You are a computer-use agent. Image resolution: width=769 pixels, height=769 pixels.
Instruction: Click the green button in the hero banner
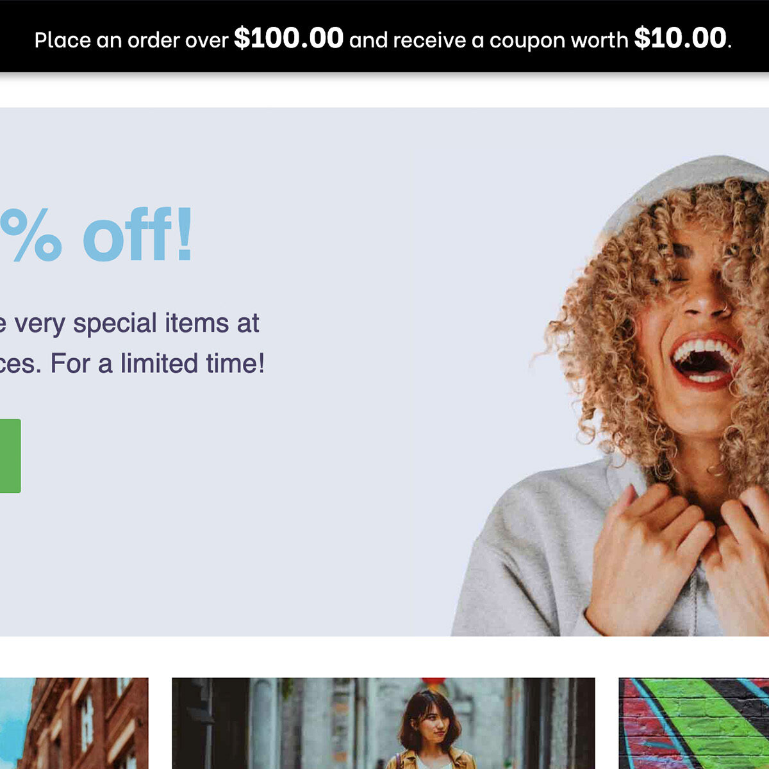[x=10, y=456]
